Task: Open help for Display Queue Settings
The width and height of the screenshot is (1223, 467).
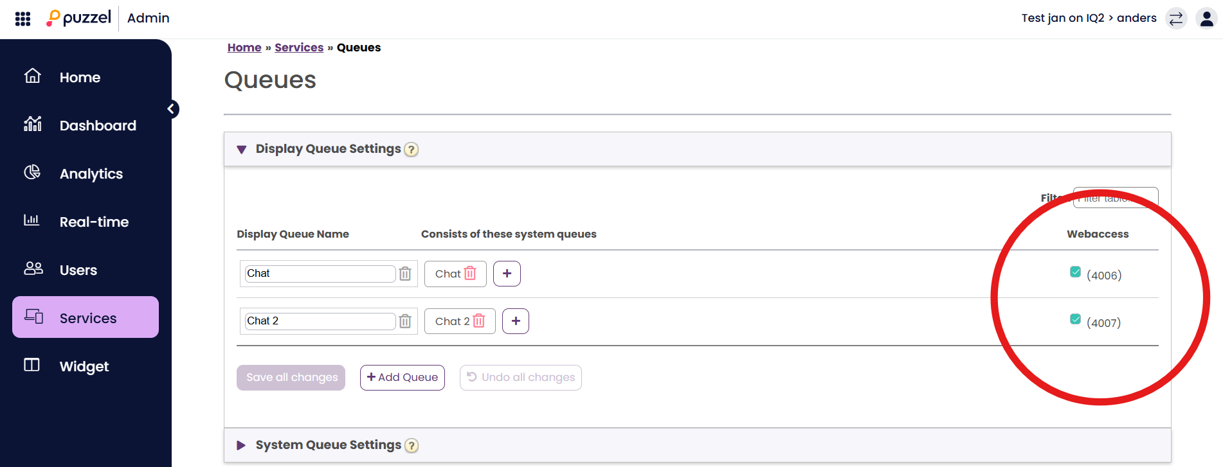Action: point(412,150)
